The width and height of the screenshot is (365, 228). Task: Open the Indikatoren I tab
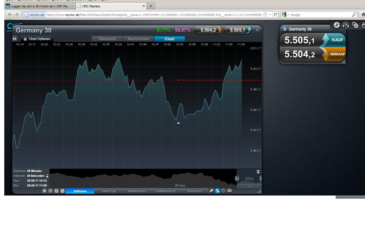(x=137, y=191)
